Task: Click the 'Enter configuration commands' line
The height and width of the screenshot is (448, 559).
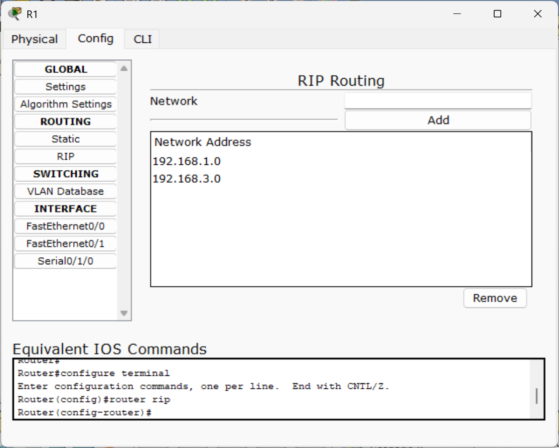Action: 203,386
